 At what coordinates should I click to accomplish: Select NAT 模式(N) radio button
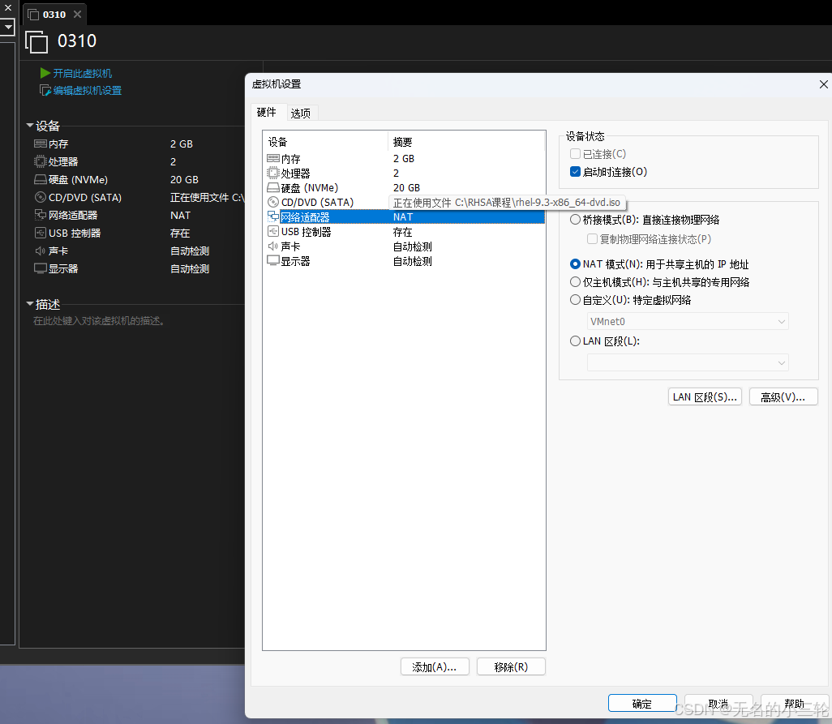click(x=575, y=263)
